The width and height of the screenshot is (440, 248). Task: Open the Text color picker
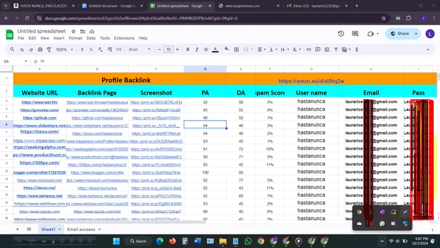[215, 49]
